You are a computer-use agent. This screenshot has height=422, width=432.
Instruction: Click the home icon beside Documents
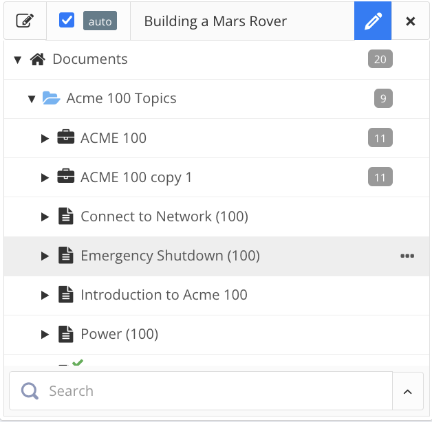click(38, 59)
